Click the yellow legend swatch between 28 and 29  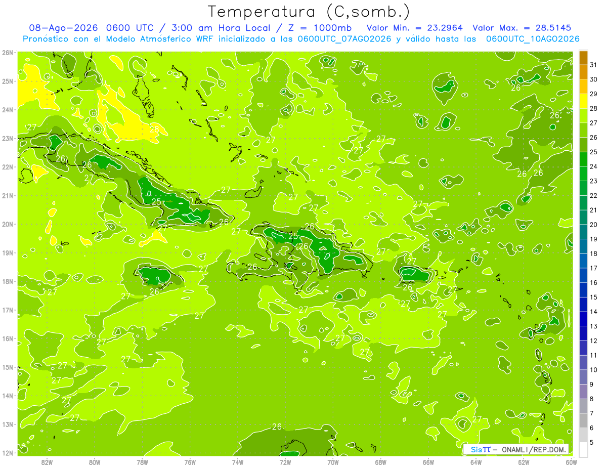tap(583, 101)
